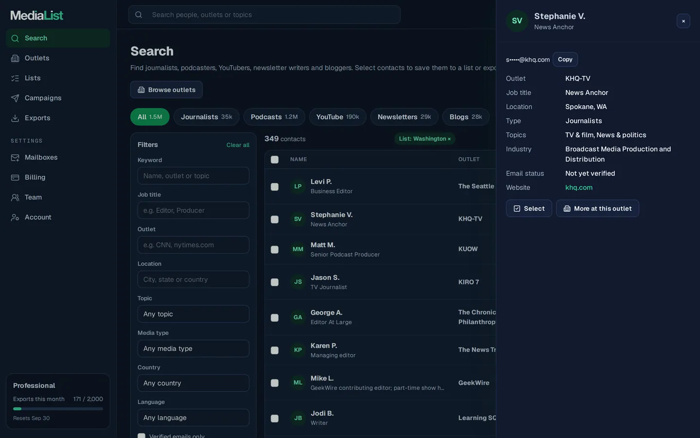Image resolution: width=700 pixels, height=438 pixels.
Task: Open the Any country dropdown
Action: [x=193, y=383]
